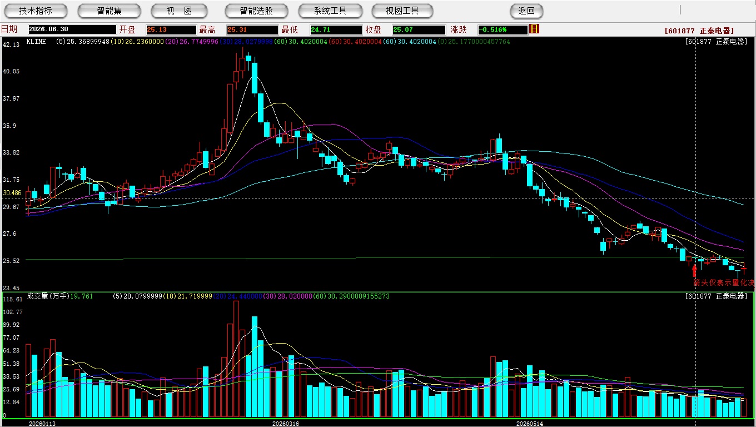The image size is (756, 427).
Task: Click the KLINE chart label
Action: [x=36, y=42]
